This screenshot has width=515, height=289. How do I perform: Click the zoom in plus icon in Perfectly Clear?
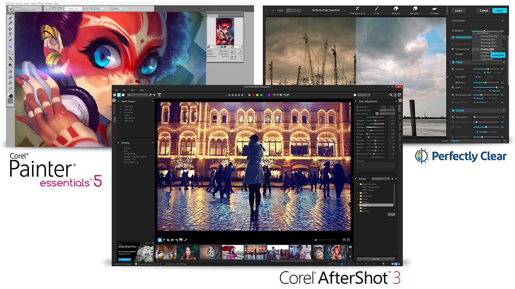click(x=273, y=11)
